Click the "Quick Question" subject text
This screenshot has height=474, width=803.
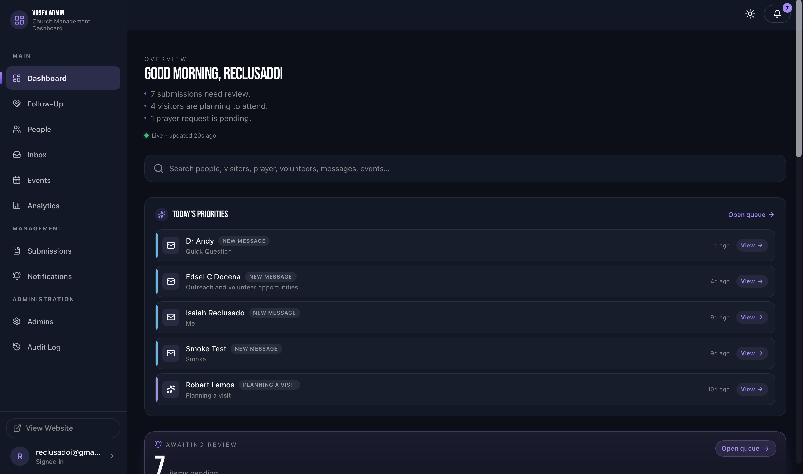point(209,251)
